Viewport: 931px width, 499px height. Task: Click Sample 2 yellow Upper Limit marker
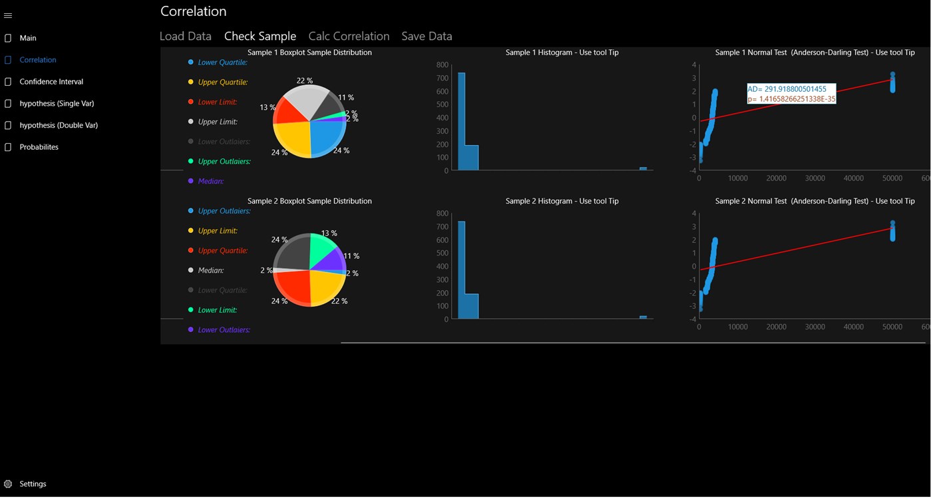[x=192, y=230]
